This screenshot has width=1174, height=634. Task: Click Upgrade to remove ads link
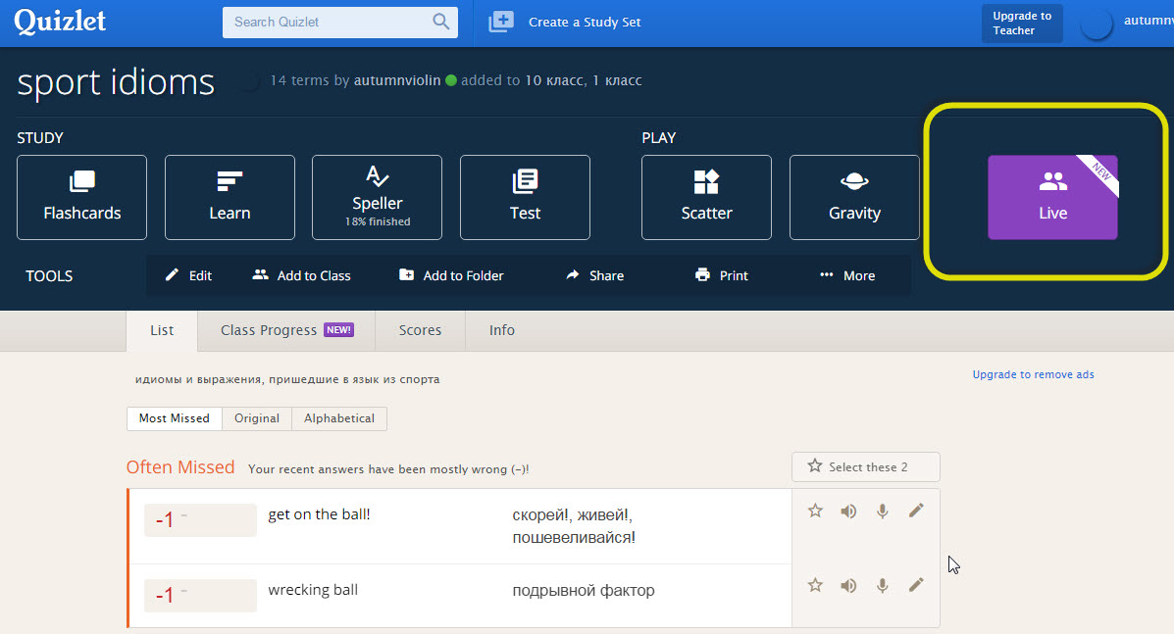coord(1033,374)
